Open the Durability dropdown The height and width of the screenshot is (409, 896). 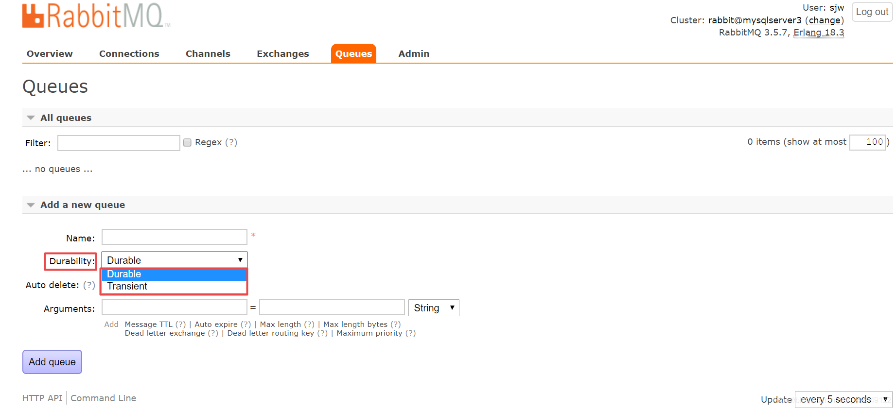click(175, 260)
